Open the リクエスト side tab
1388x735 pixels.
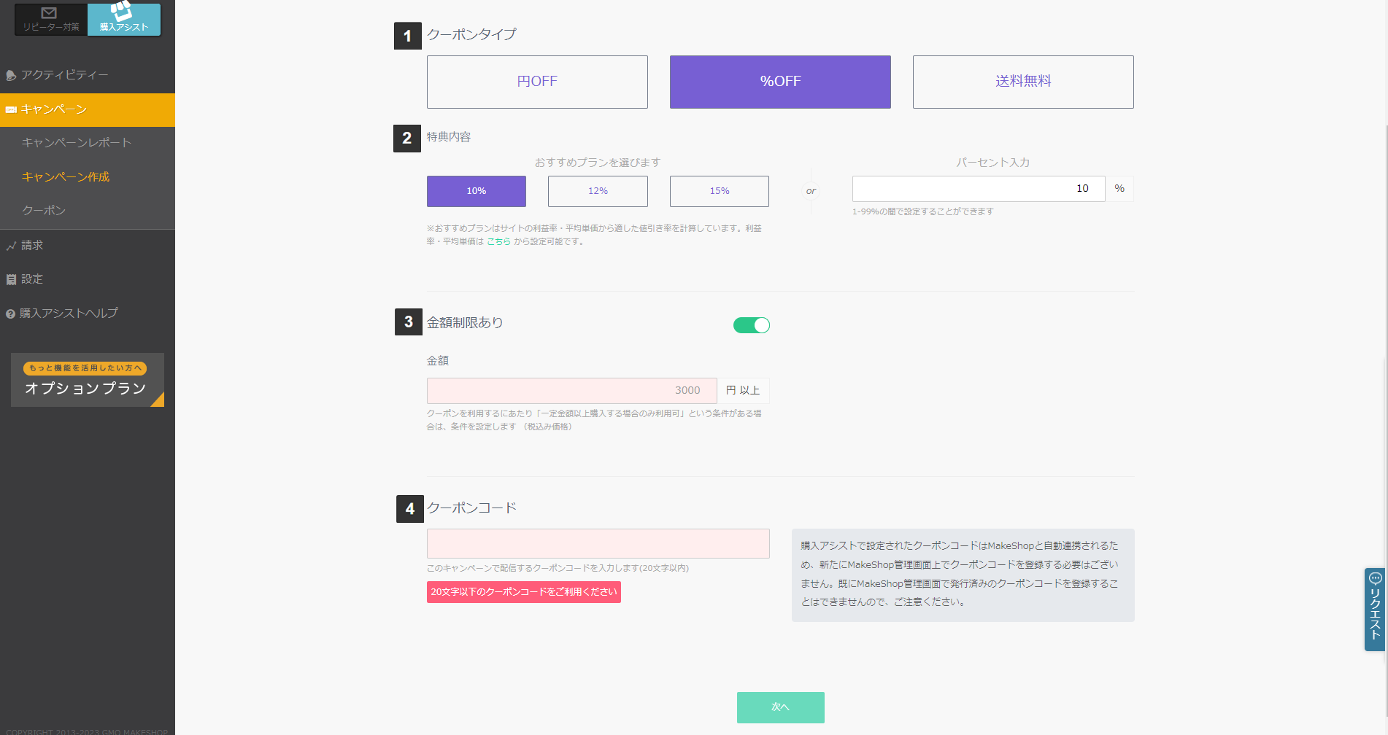click(x=1375, y=610)
